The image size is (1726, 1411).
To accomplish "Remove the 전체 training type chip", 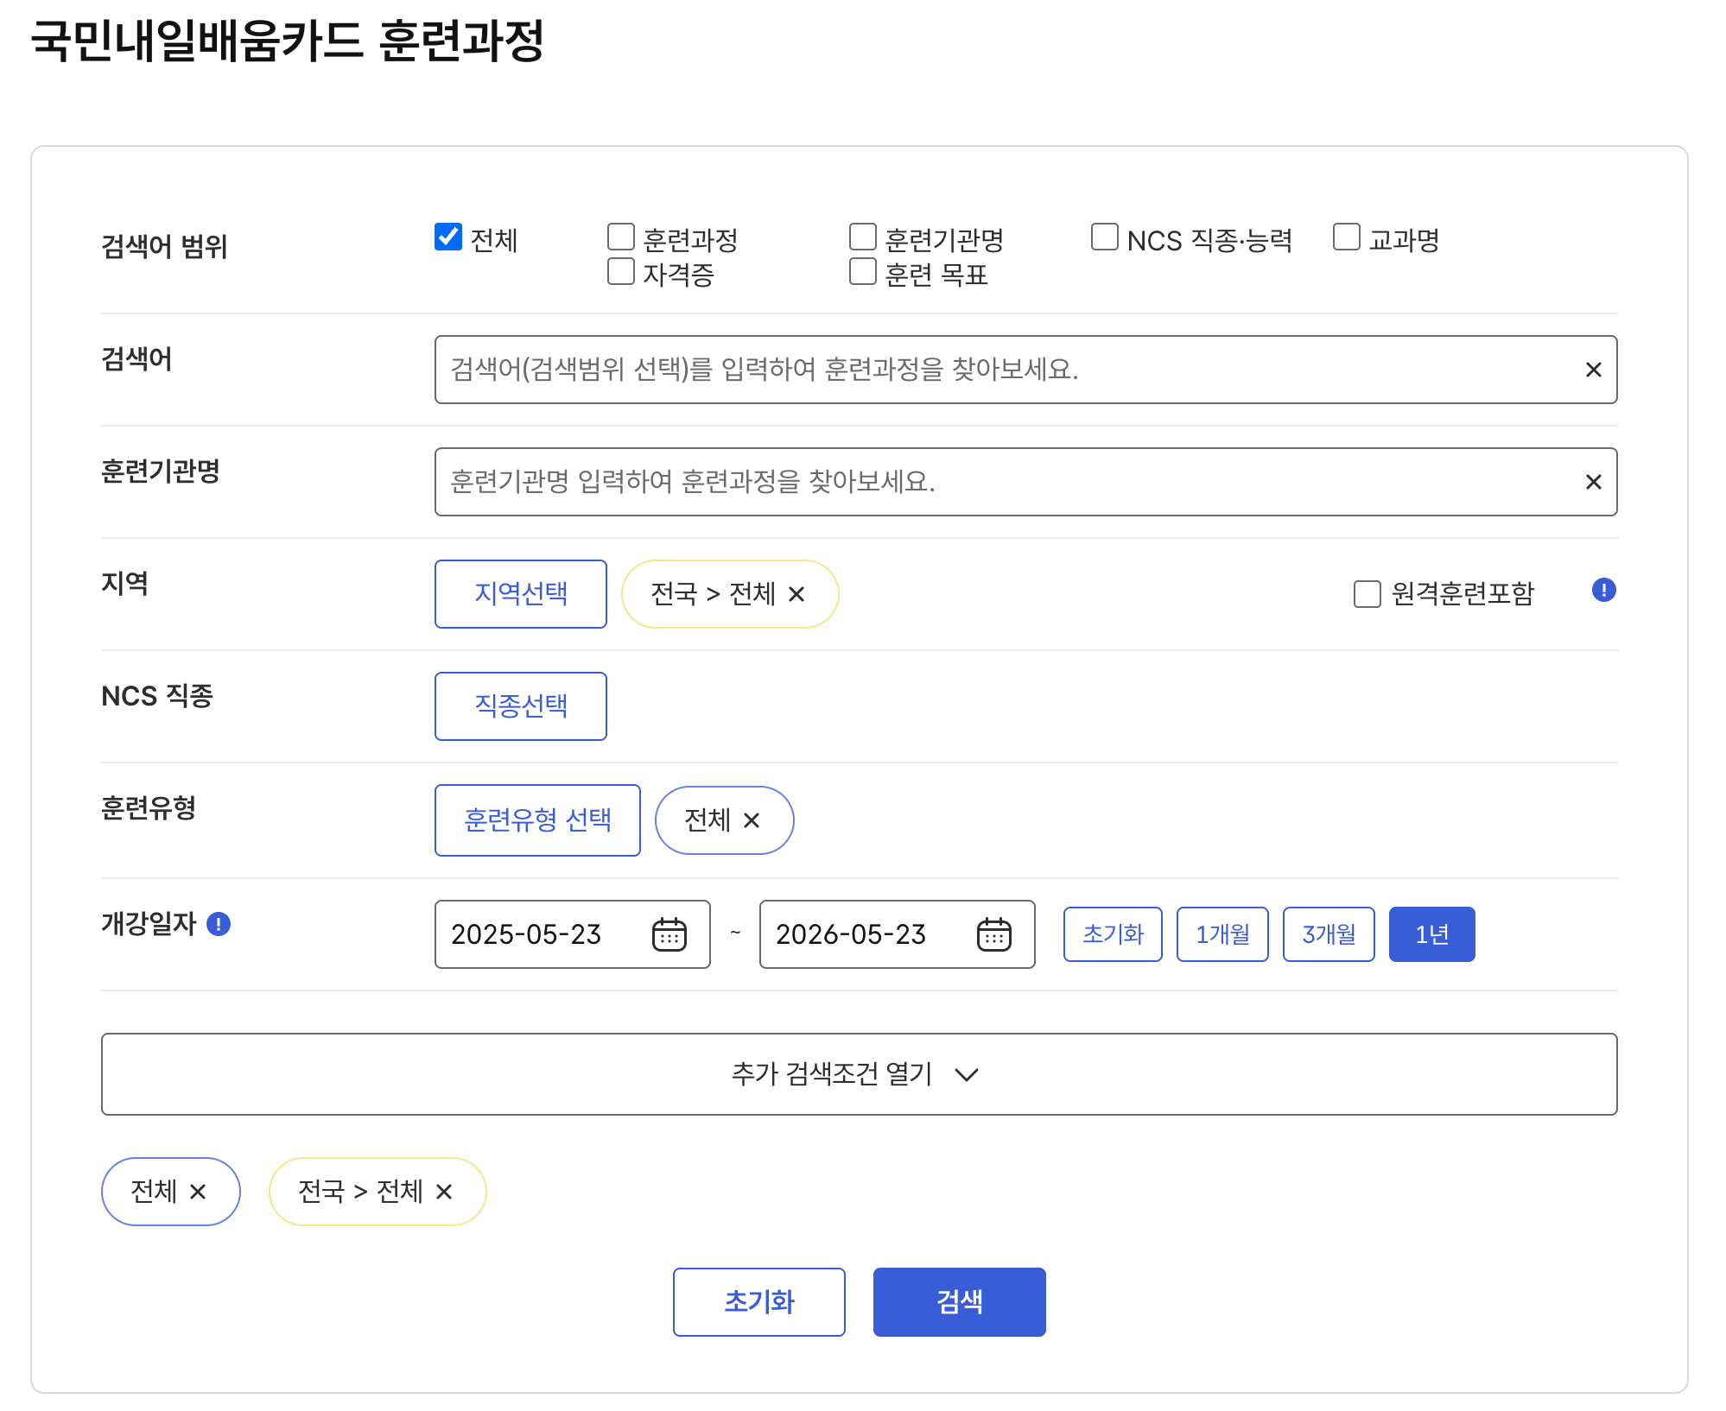I will pos(752,821).
